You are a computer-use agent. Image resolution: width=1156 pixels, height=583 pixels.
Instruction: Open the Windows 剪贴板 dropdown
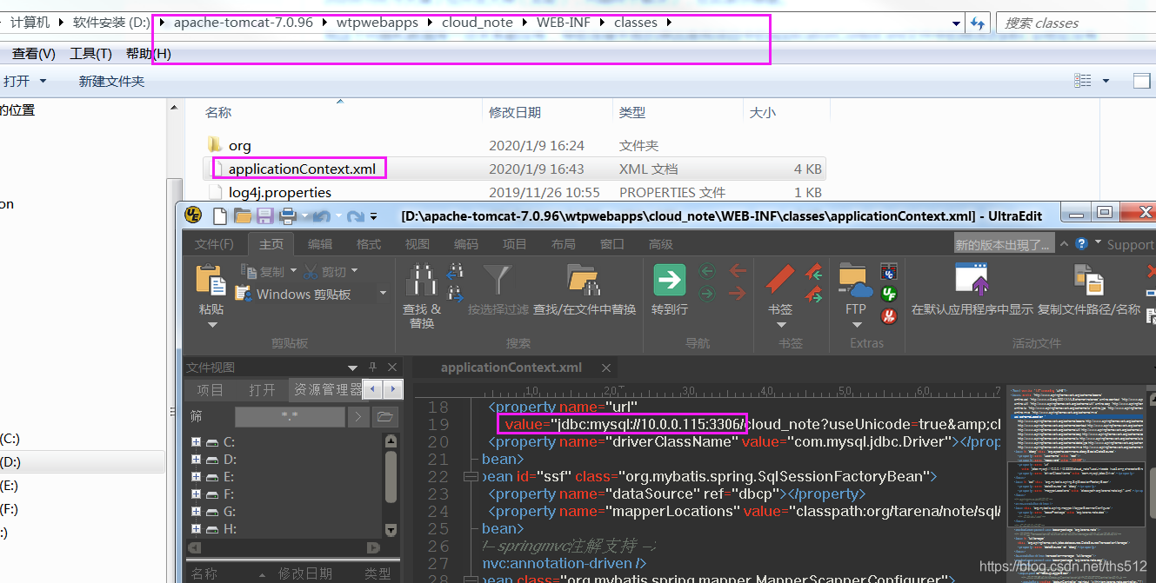click(383, 294)
